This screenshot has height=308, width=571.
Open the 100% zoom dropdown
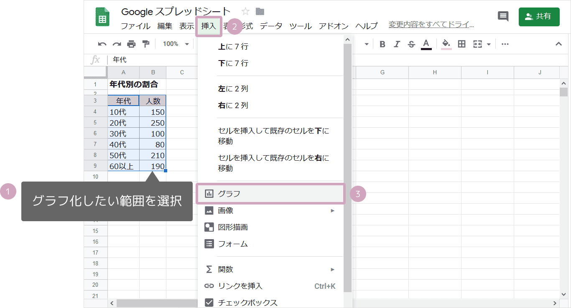[x=176, y=44]
